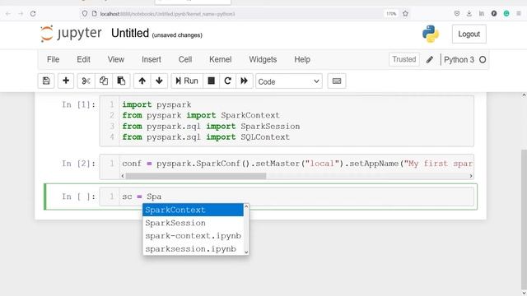Click the green extension icon in browser toolbar
Screen dimensions: 527x296
[x=506, y=14]
